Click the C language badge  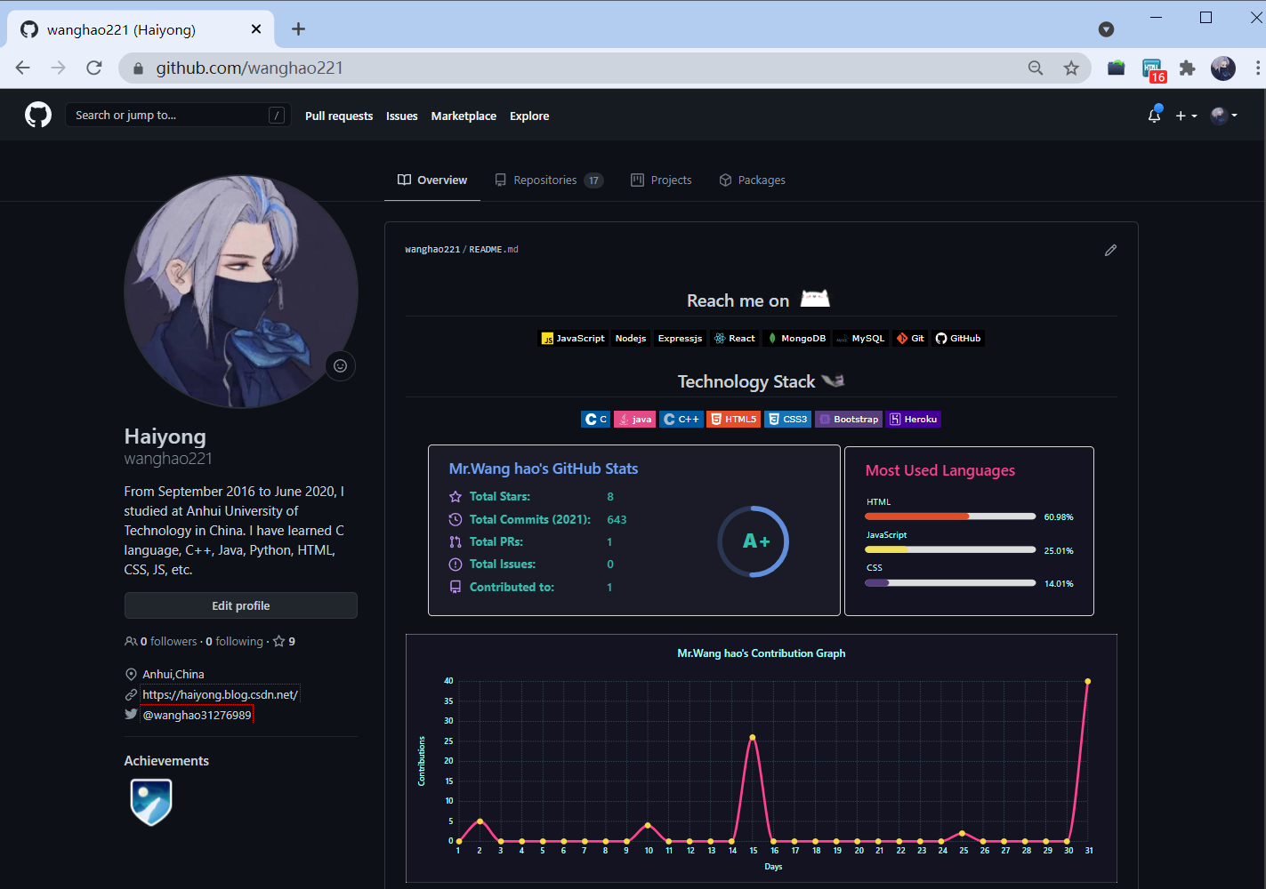[x=595, y=419]
